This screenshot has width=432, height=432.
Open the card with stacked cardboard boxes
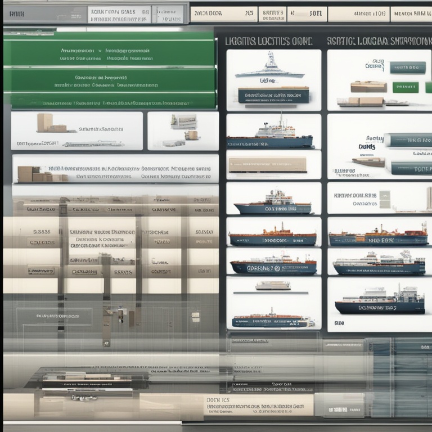77,131
